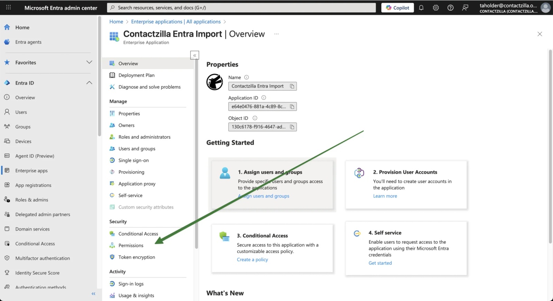Collapse the resource menu with double chevron

195,55
